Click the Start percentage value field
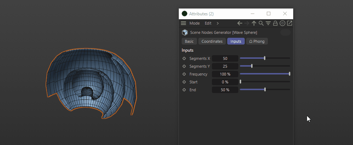 pos(225,82)
